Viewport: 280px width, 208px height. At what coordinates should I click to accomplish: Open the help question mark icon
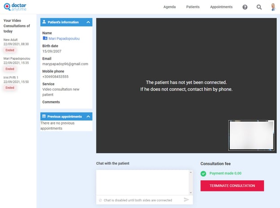245,7
